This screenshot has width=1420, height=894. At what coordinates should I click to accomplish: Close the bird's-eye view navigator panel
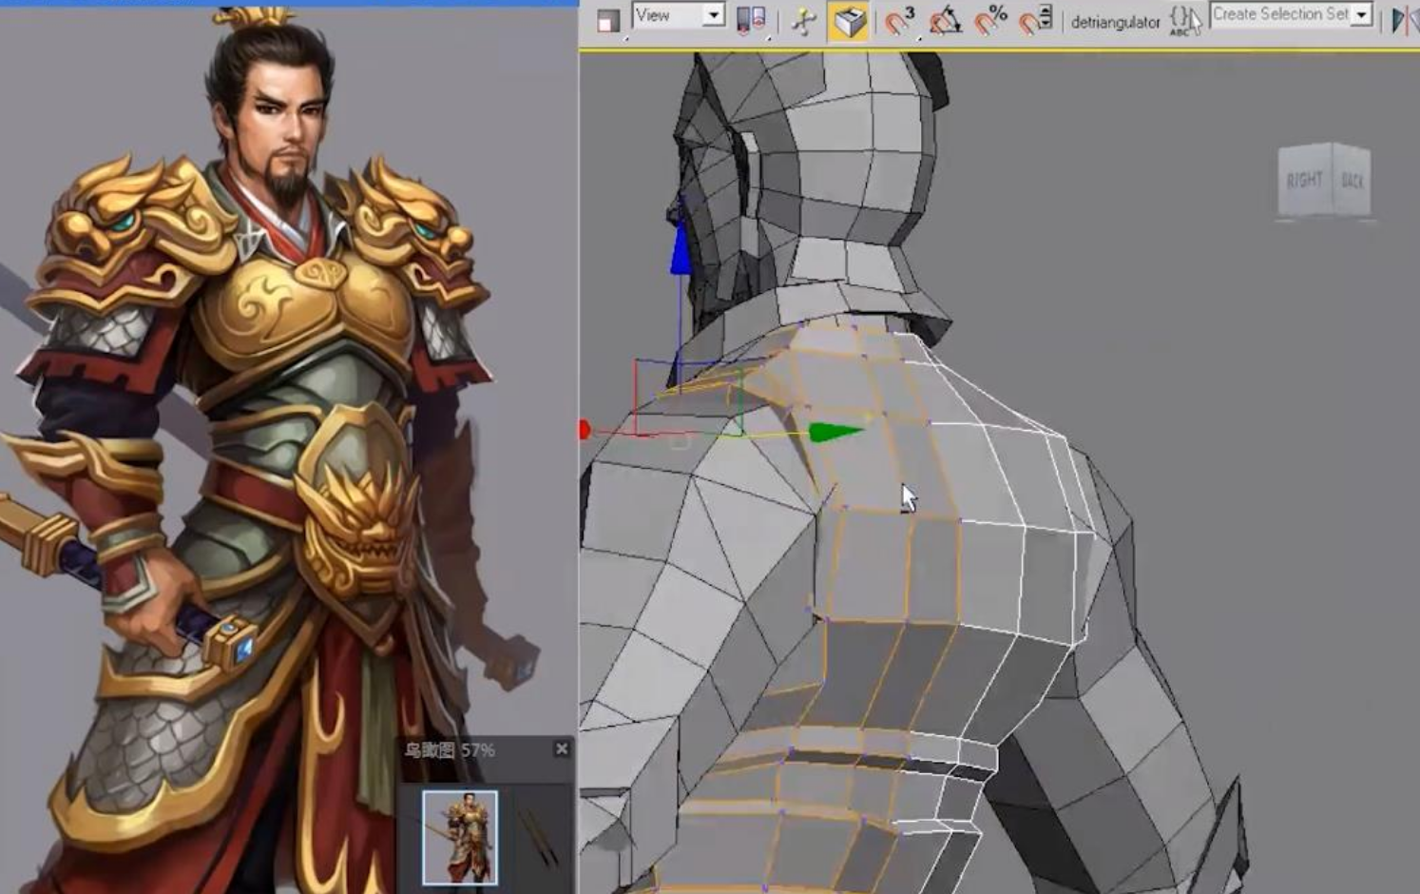tap(562, 749)
